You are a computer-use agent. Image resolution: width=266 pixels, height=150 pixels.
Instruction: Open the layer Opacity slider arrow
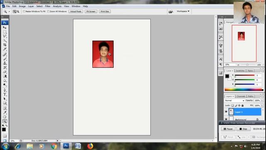(x=262, y=100)
